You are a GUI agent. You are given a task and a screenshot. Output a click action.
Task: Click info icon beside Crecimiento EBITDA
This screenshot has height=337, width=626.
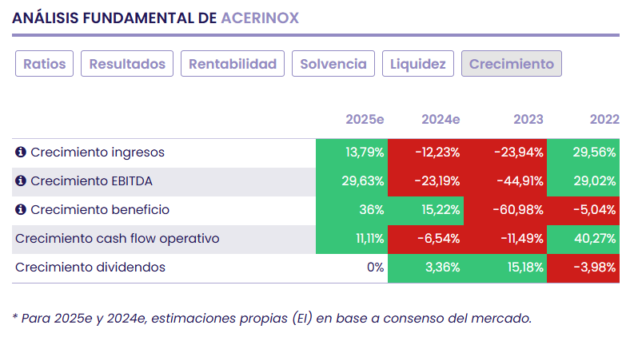[x=21, y=181]
